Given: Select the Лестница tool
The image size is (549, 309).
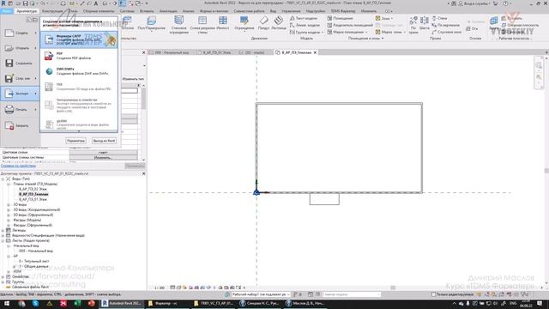Looking at the screenshot, I should click(279, 23).
